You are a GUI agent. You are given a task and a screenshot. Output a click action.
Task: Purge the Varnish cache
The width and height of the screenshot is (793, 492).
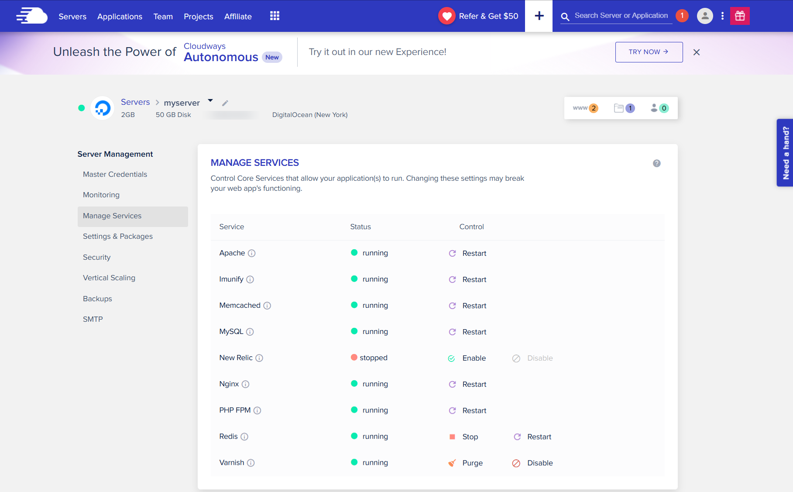click(x=465, y=463)
